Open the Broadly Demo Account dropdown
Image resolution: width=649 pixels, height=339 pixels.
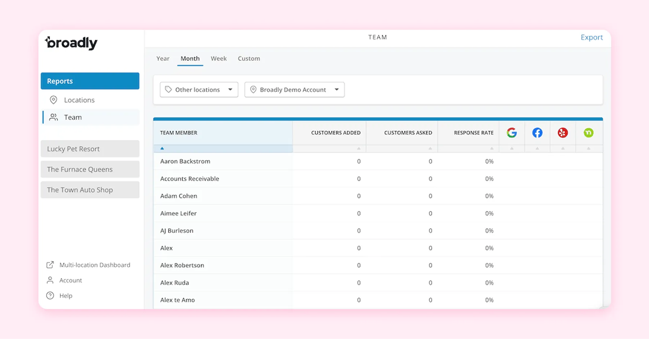[295, 90]
